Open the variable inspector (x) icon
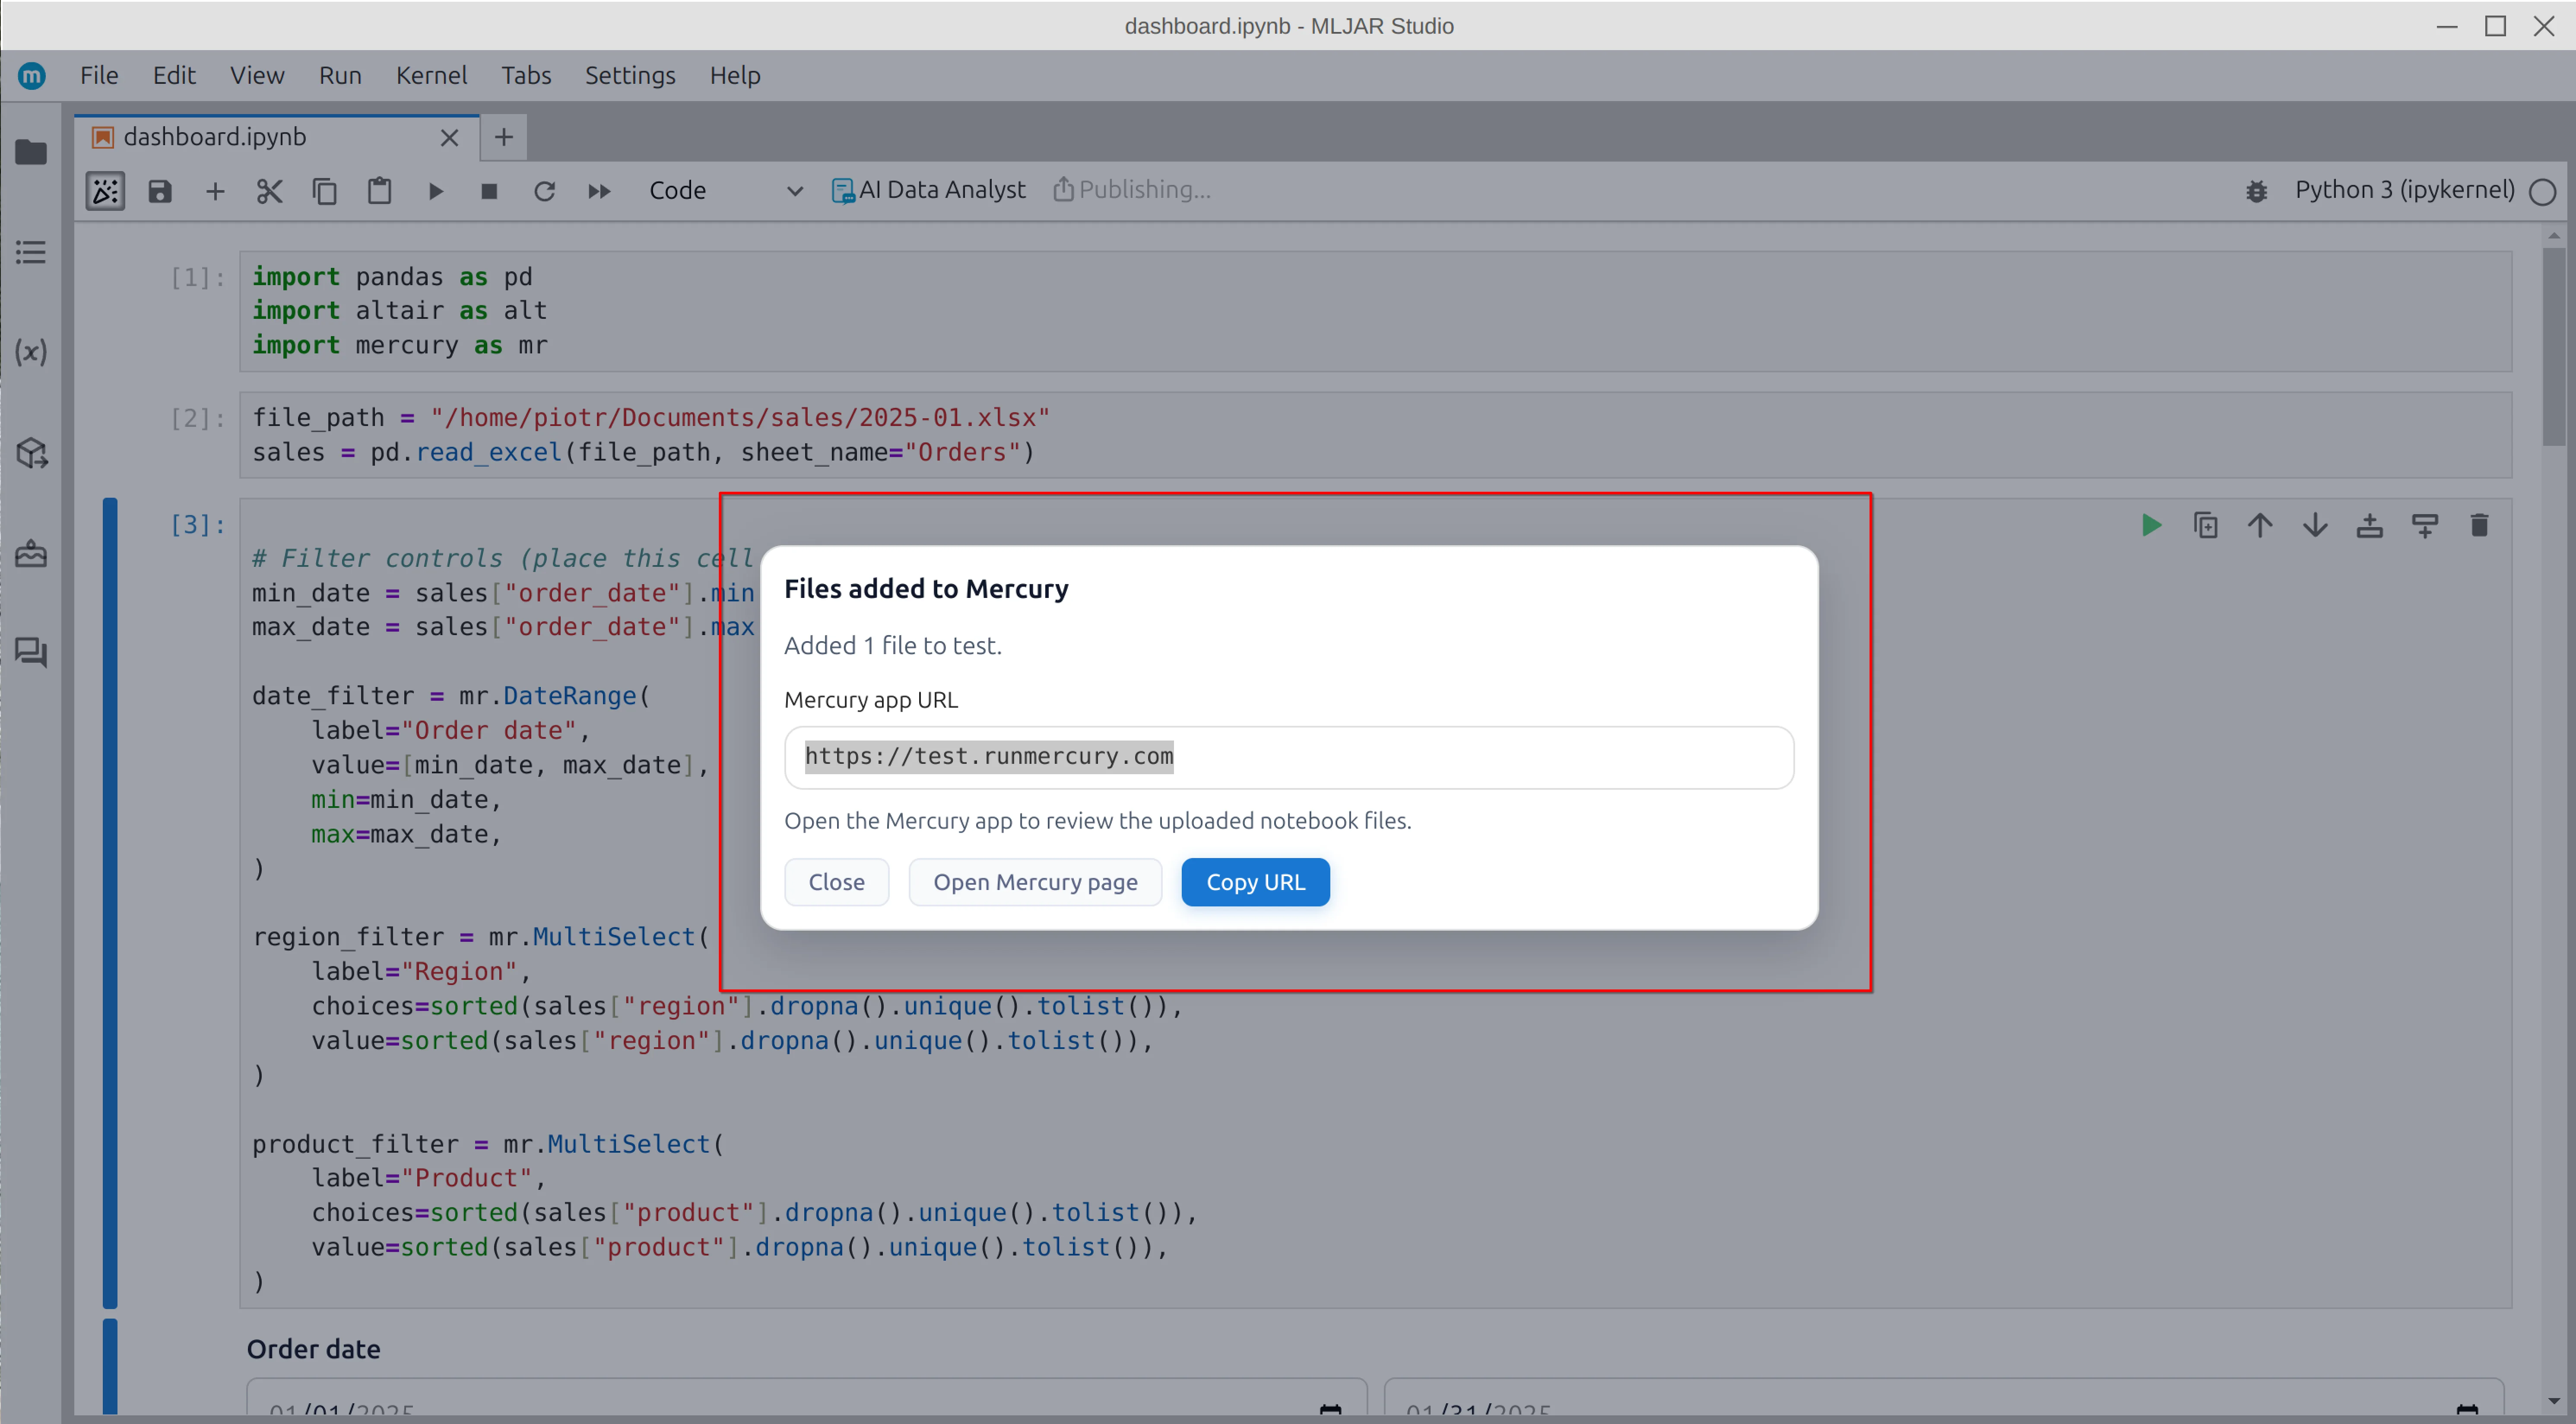The height and width of the screenshot is (1424, 2576). 31,352
